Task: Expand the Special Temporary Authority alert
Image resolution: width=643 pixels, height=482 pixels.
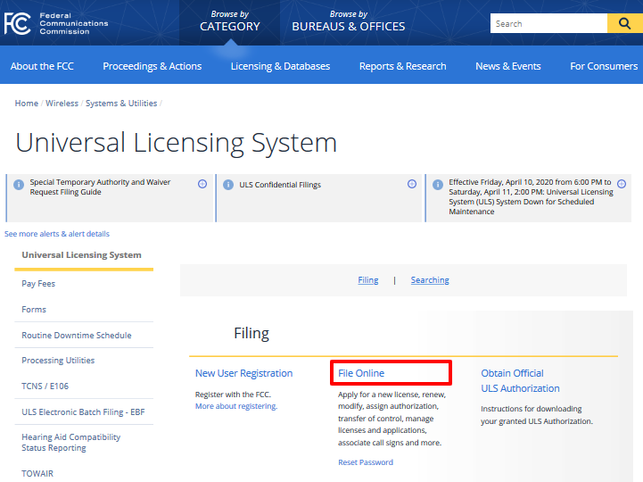Action: [x=202, y=184]
